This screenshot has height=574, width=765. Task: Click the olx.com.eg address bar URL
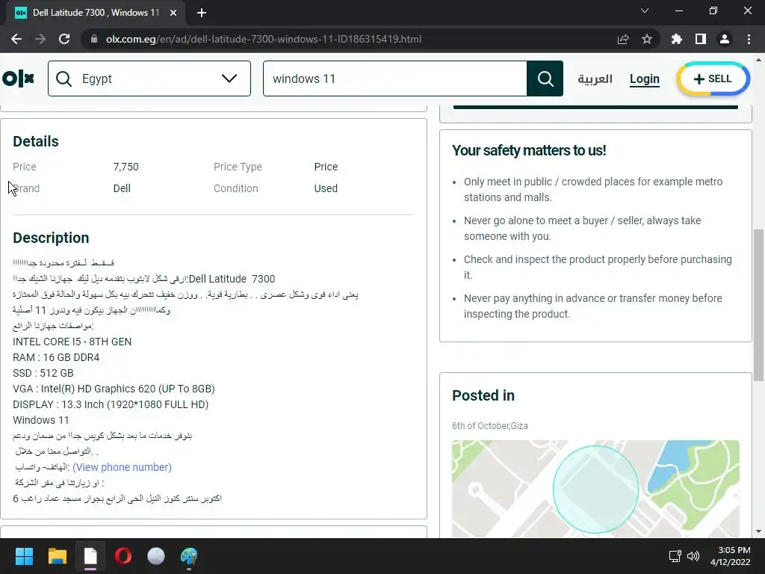coord(264,39)
